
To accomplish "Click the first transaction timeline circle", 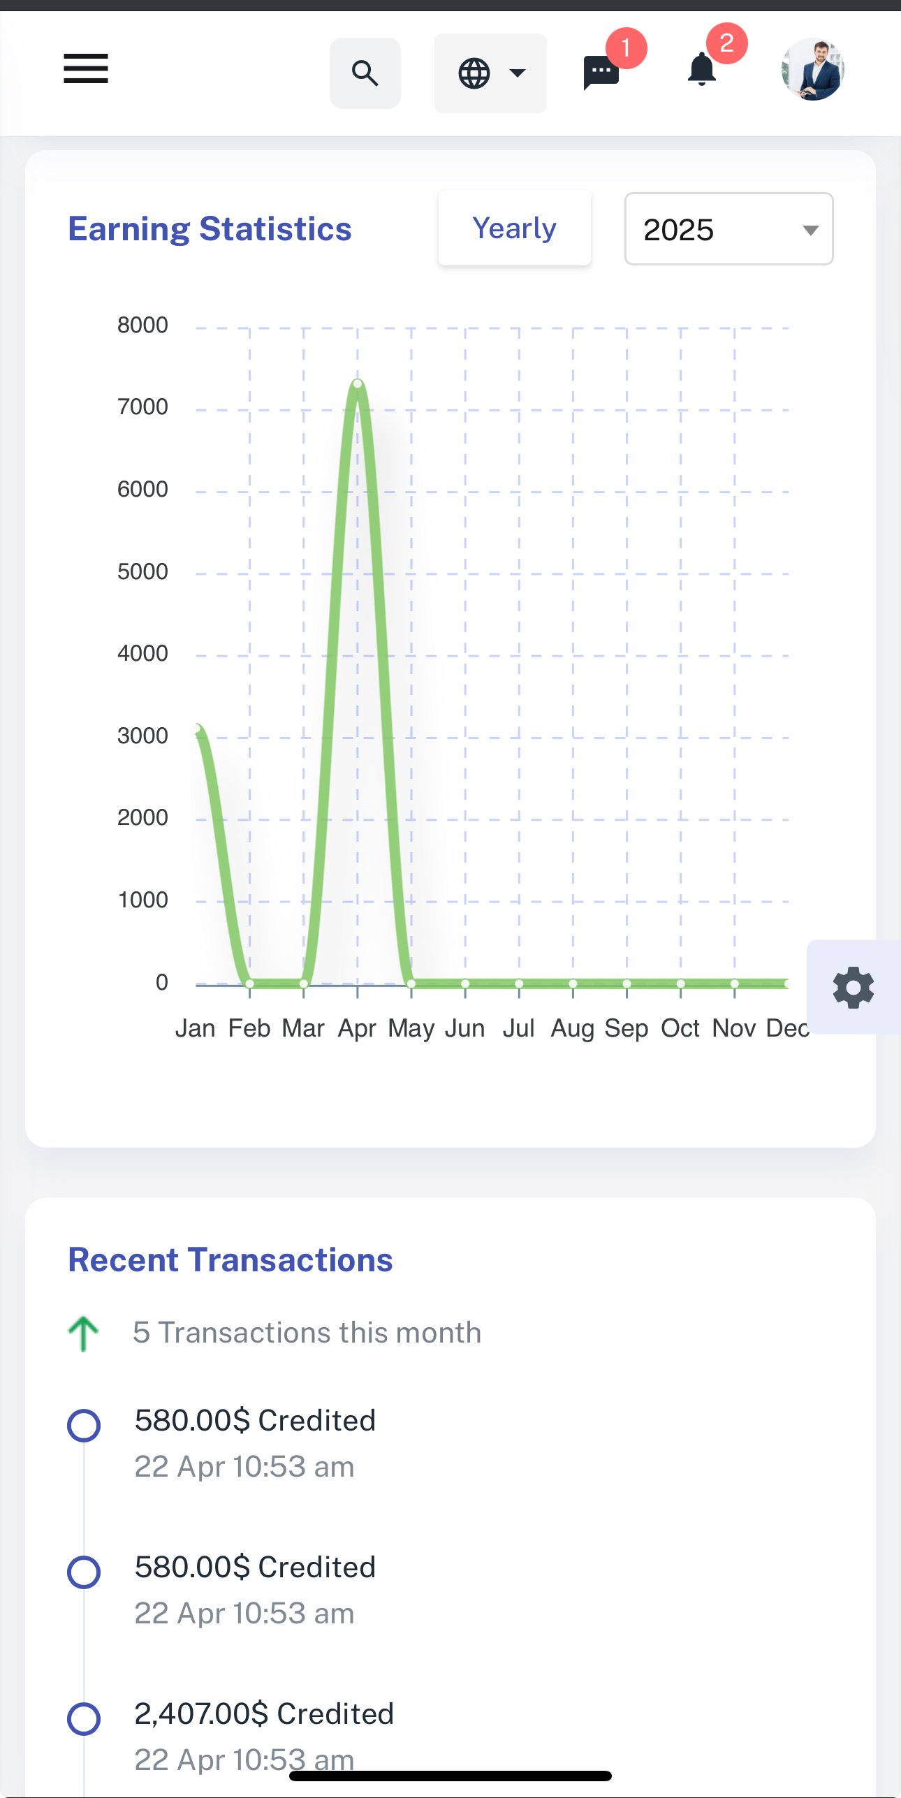I will point(84,1426).
